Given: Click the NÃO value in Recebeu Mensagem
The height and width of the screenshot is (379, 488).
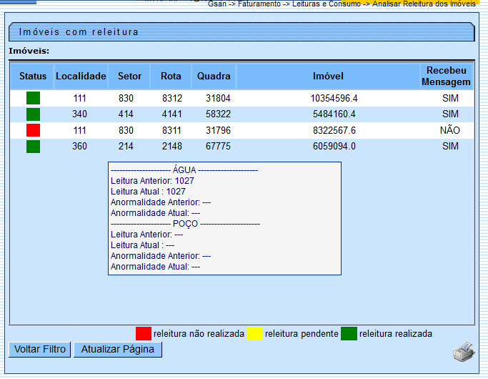Looking at the screenshot, I should click(450, 130).
